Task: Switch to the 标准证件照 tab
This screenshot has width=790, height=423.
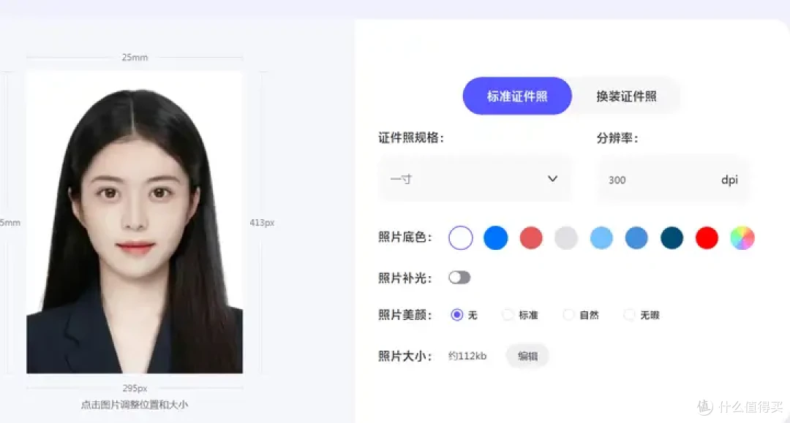Action: point(517,96)
